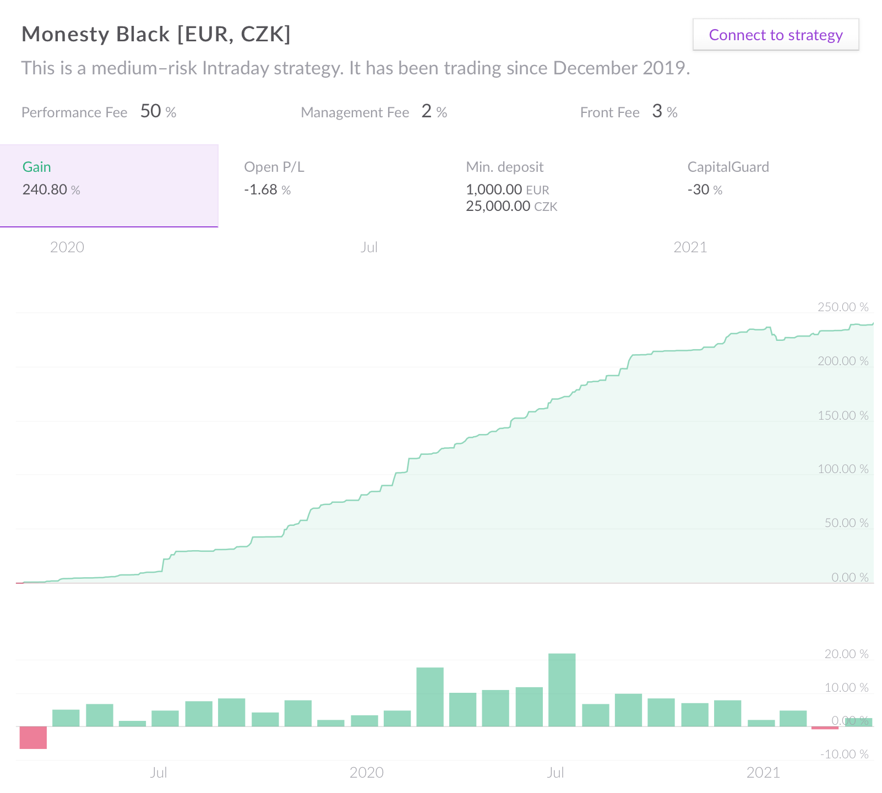The image size is (882, 793).
Task: Click the red negative first monthly bar
Action: (33, 737)
